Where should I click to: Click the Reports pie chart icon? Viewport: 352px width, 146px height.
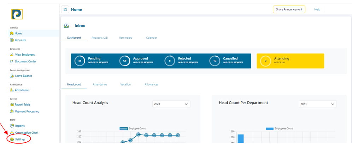tap(12, 126)
